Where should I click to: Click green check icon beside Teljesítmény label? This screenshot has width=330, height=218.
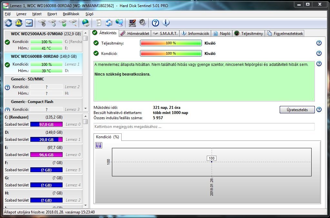(96, 43)
